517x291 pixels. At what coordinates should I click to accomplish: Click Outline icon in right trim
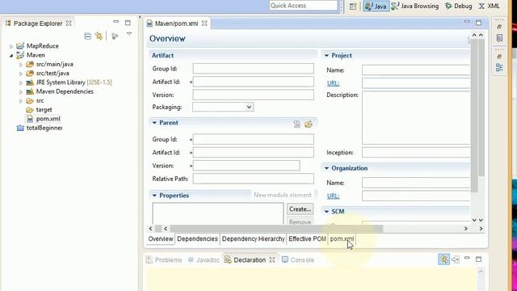(x=499, y=68)
